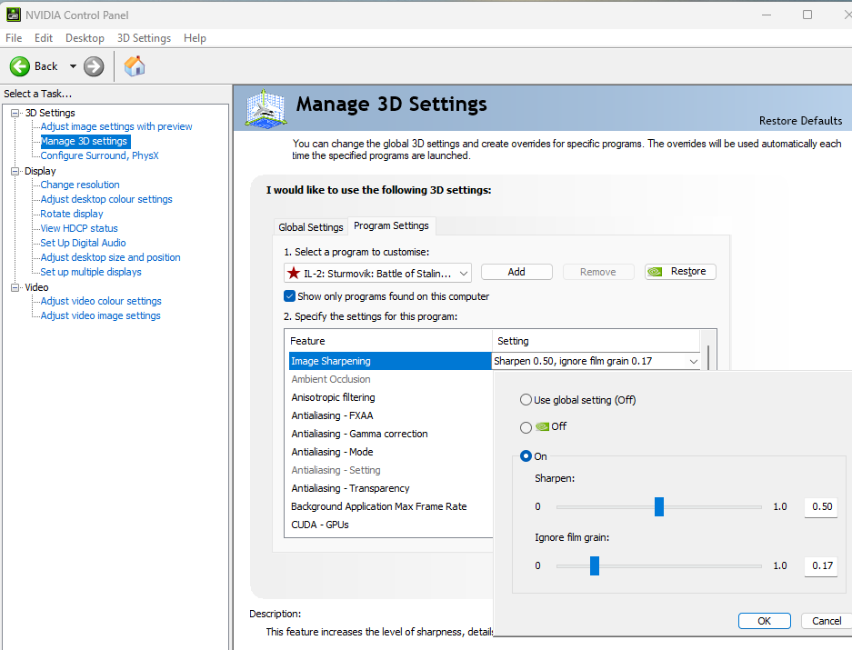The width and height of the screenshot is (852, 650).
Task: Click the Ignore film grain value field
Action: tap(821, 565)
